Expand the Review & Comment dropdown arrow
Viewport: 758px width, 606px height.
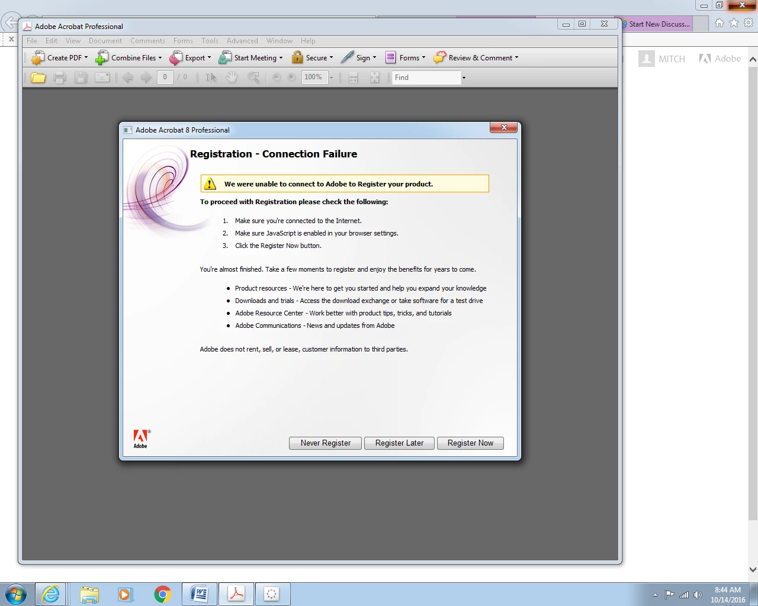coord(516,57)
